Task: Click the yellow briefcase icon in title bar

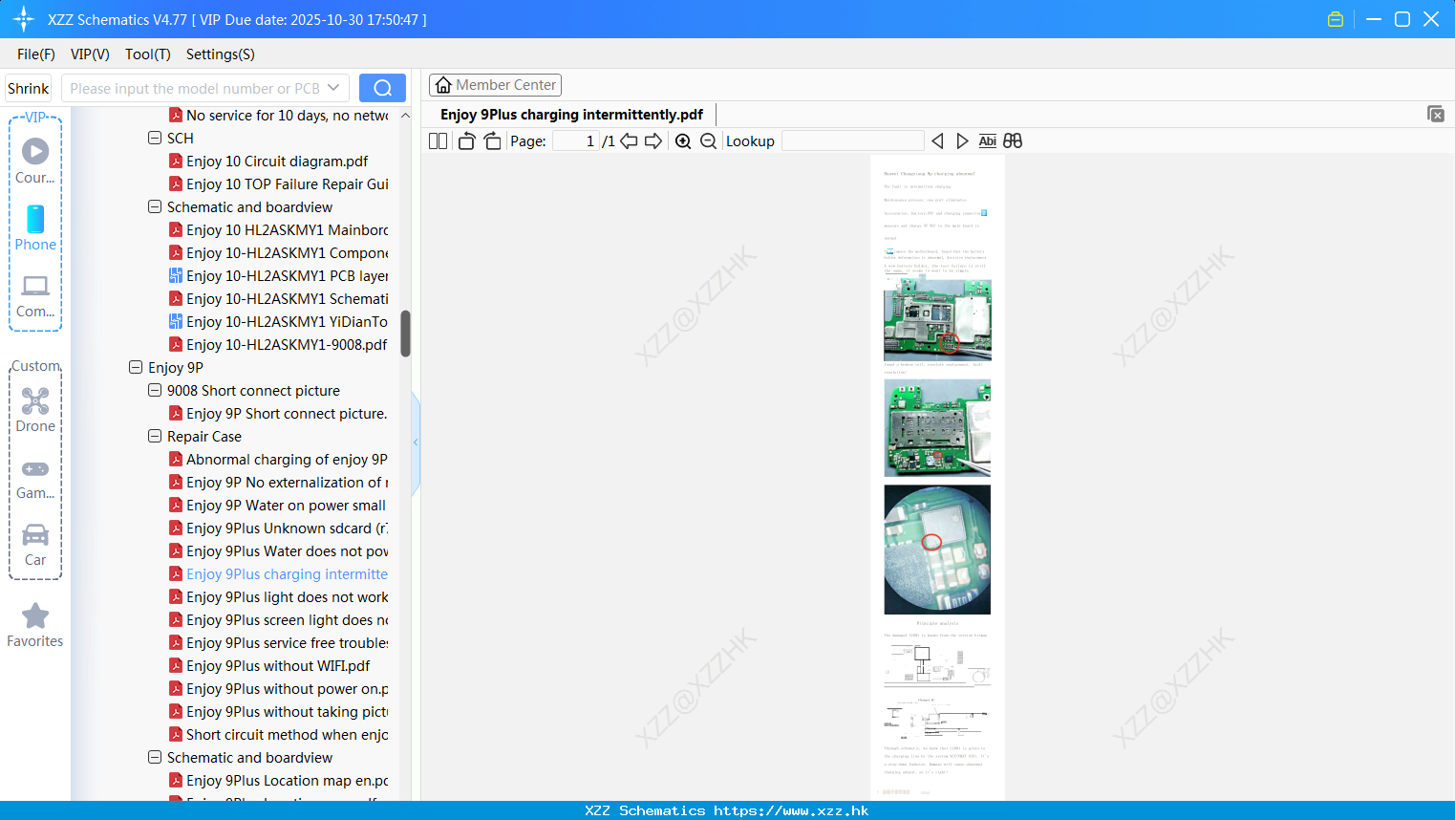Action: click(x=1336, y=19)
